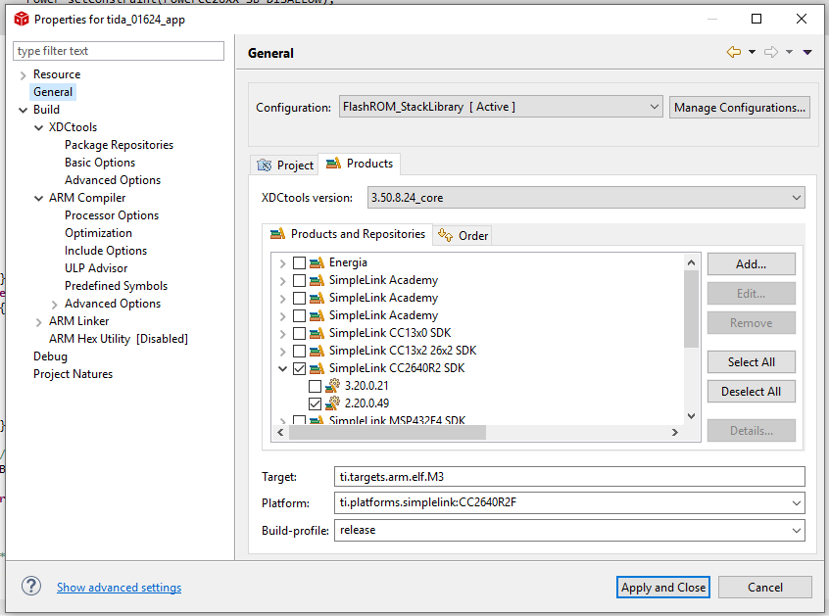Click the 2.20.0.49 version gear icon
829x616 pixels.
click(332, 403)
